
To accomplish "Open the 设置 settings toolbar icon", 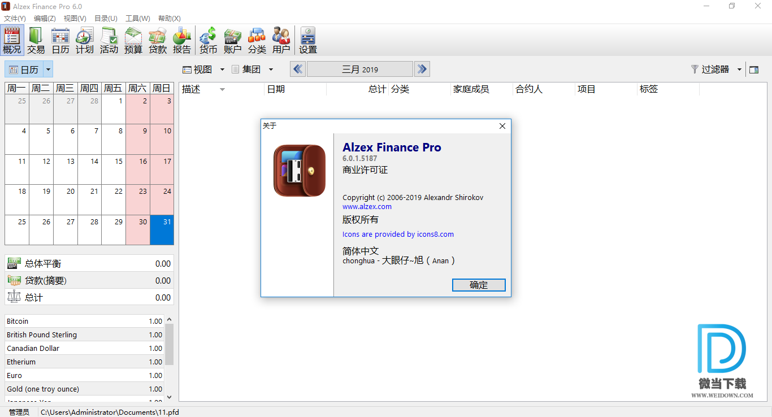I will (308, 40).
